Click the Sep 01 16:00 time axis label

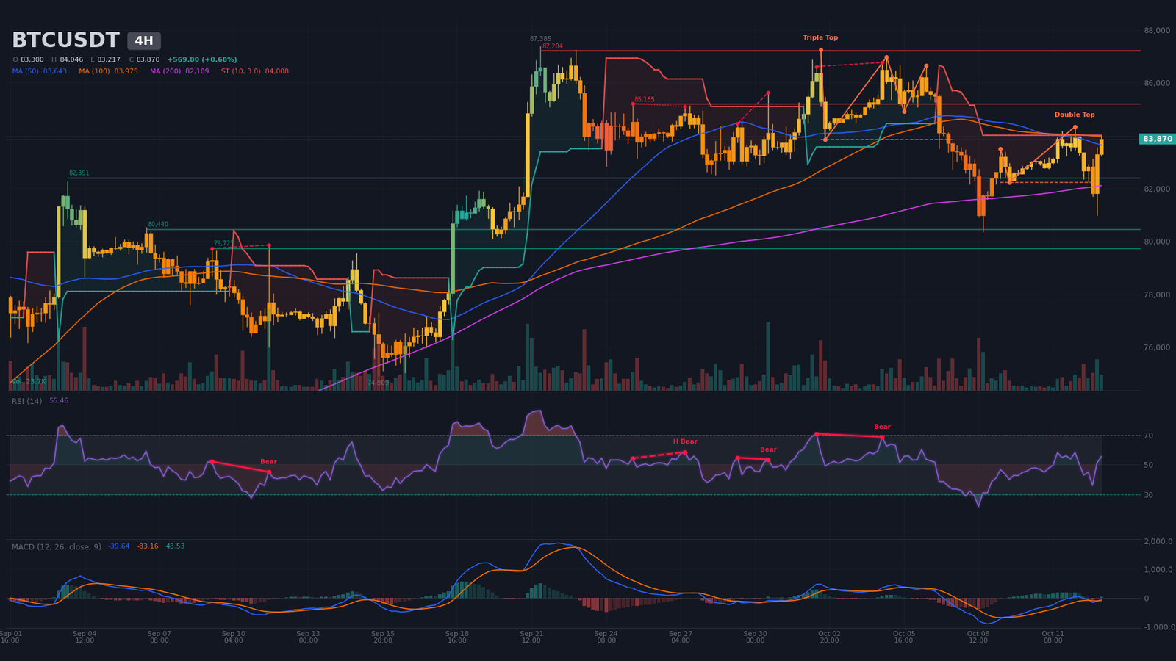click(10, 637)
